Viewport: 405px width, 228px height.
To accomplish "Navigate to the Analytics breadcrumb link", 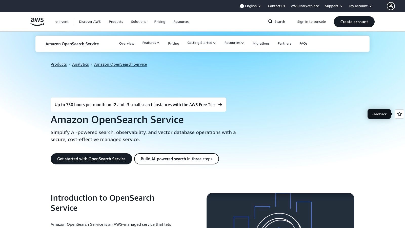I will click(80, 64).
